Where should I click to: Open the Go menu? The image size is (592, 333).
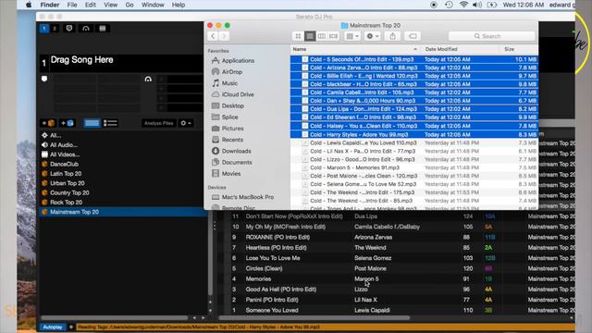(x=129, y=5)
